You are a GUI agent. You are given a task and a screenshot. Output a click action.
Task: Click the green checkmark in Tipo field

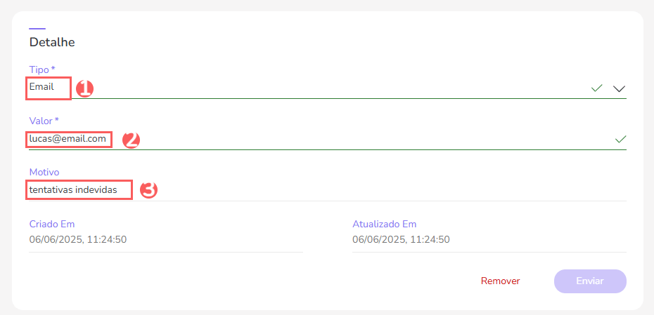coord(597,88)
